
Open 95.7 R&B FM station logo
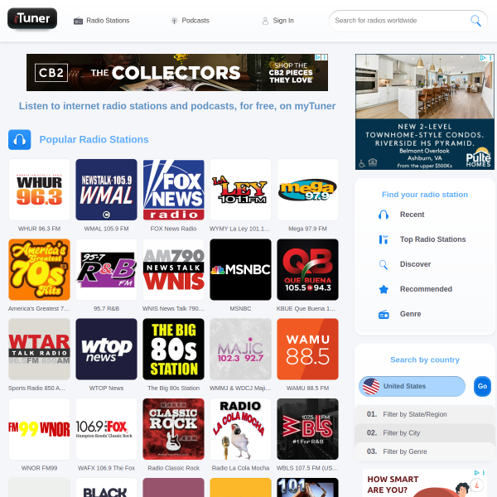107,269
